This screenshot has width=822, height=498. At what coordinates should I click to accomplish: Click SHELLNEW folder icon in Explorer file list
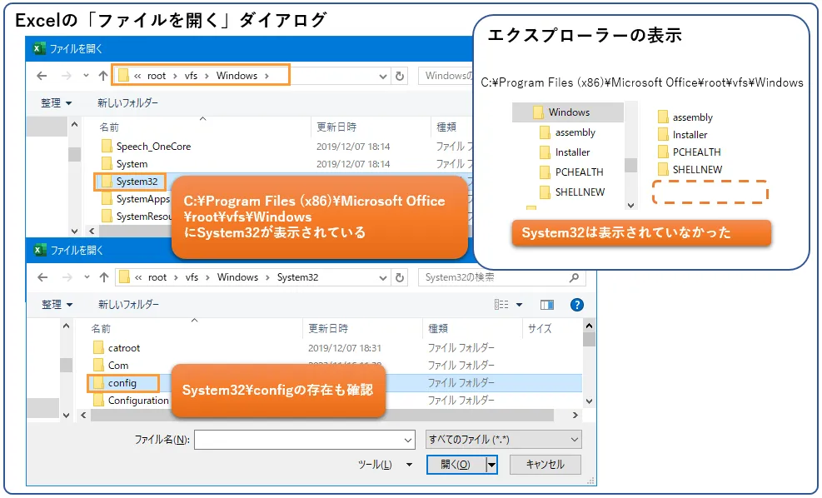pyautogui.click(x=663, y=169)
